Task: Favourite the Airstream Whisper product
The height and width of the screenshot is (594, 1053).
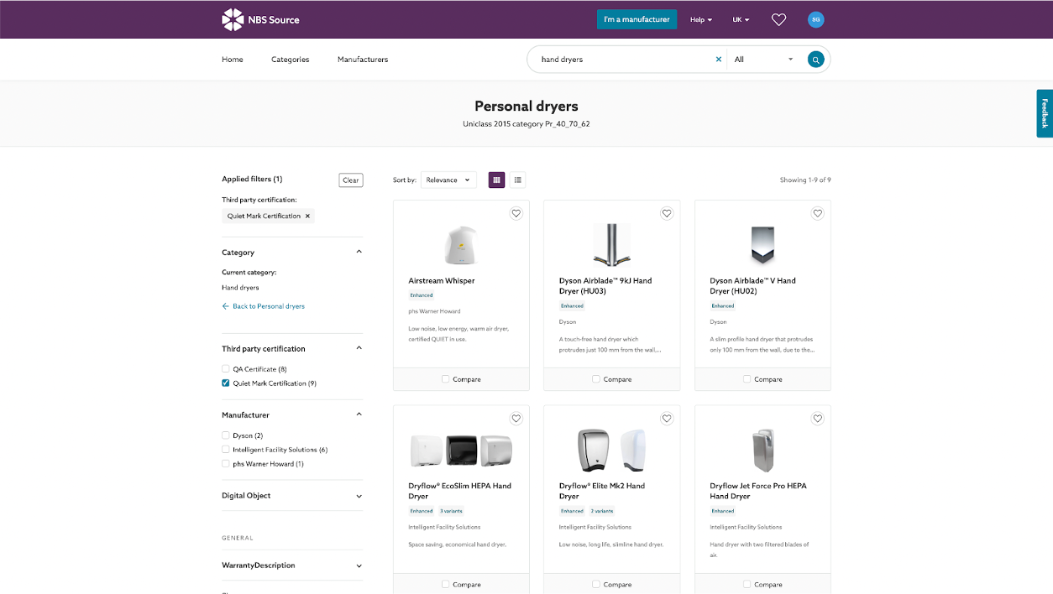Action: (x=516, y=213)
